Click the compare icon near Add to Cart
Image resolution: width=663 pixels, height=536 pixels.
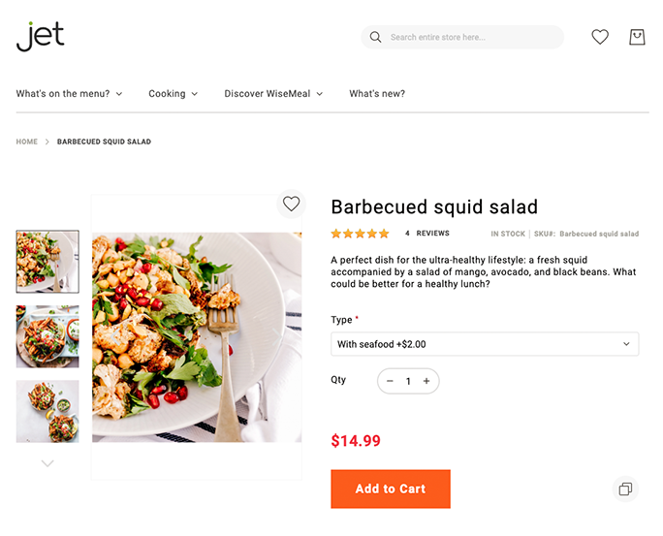coord(626,489)
